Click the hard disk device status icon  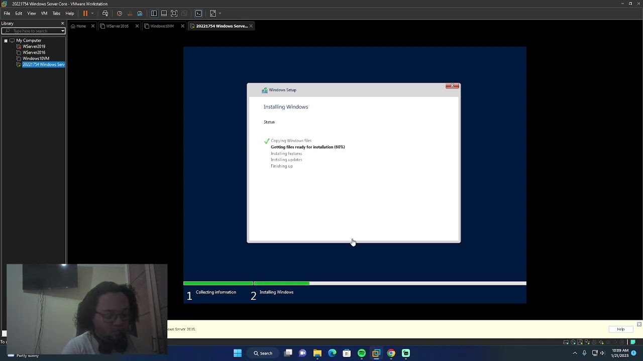click(566, 342)
